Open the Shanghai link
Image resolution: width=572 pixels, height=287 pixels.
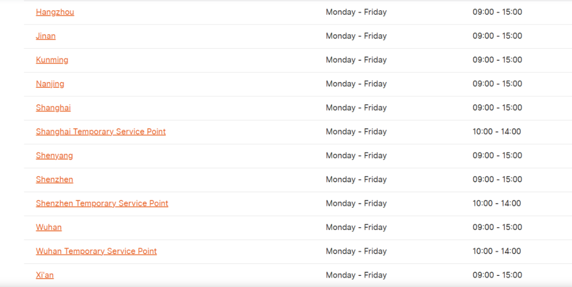click(53, 108)
